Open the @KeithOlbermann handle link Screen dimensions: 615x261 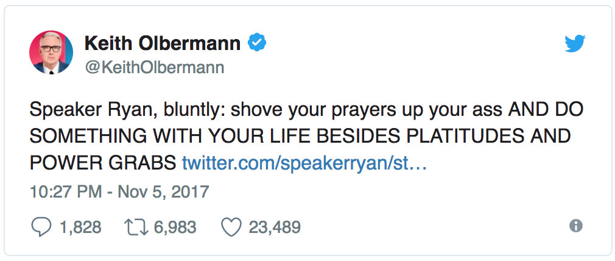pos(154,67)
